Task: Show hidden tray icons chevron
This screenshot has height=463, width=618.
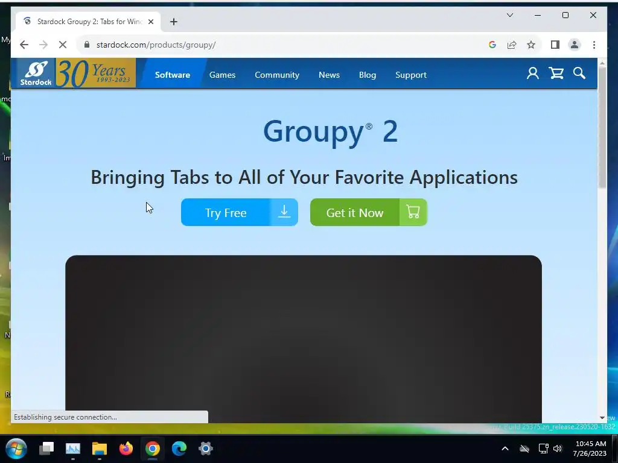Action: point(505,449)
